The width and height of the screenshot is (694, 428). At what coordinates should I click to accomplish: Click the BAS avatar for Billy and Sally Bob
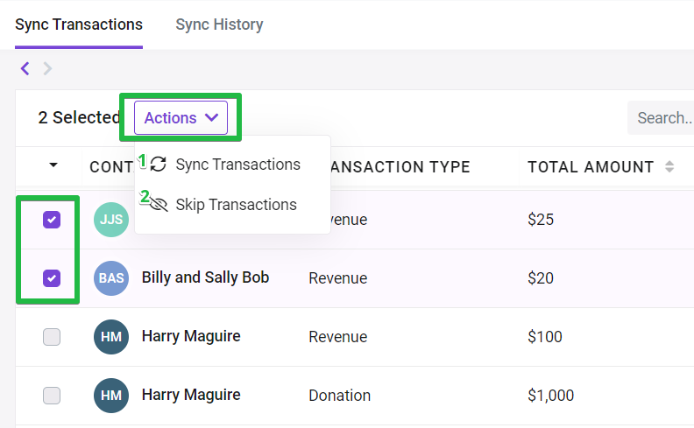pos(111,278)
